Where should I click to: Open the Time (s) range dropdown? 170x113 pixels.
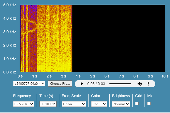pyautogui.click(x=48, y=104)
